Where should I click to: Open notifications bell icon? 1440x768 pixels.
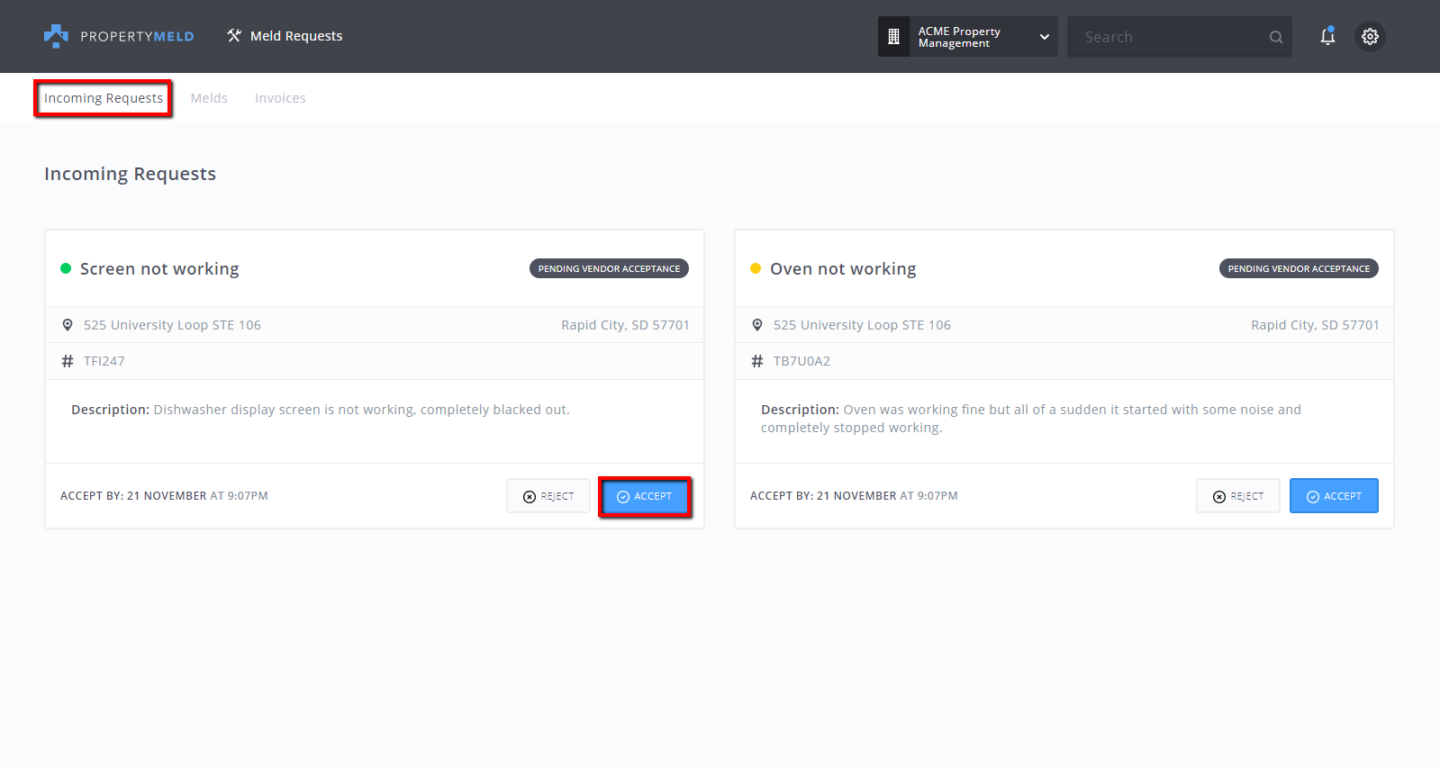pos(1327,37)
